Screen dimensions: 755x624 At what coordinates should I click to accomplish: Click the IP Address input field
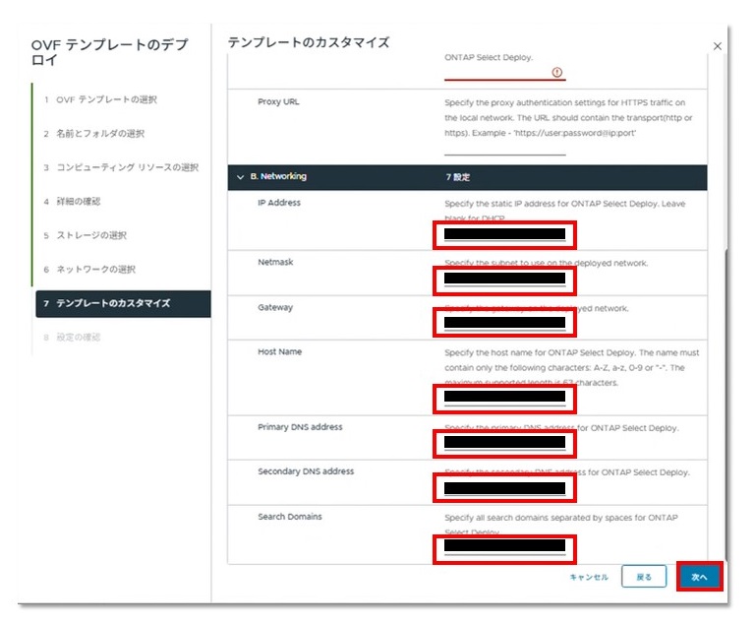tap(504, 234)
